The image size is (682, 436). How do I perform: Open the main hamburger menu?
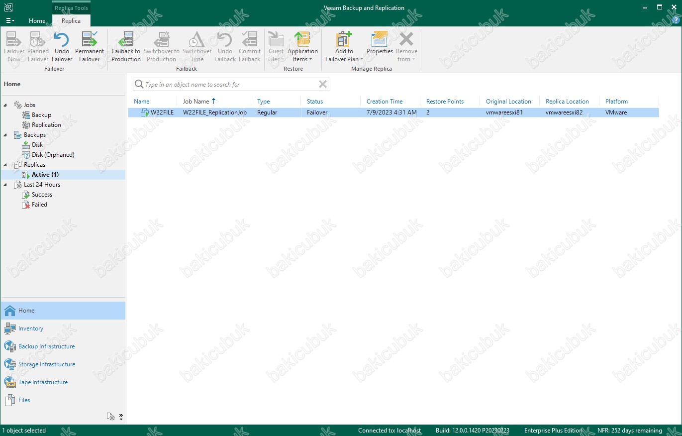coord(10,21)
